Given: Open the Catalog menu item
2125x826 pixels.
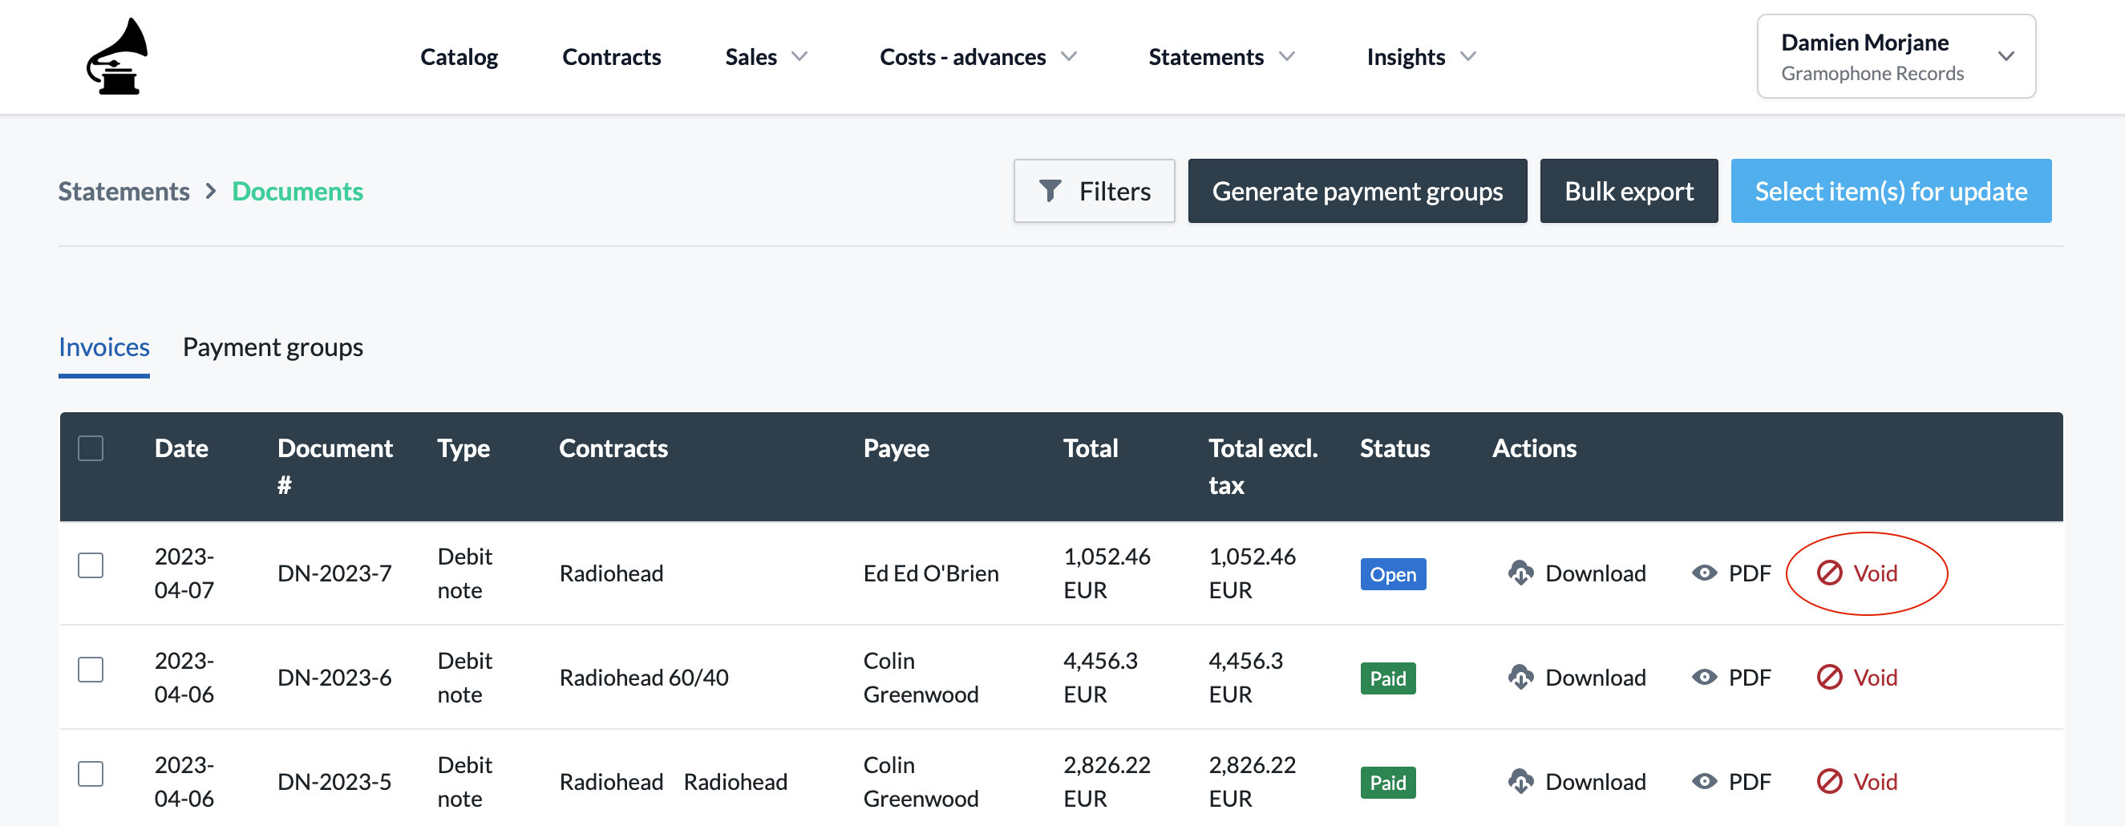Looking at the screenshot, I should click(x=459, y=56).
